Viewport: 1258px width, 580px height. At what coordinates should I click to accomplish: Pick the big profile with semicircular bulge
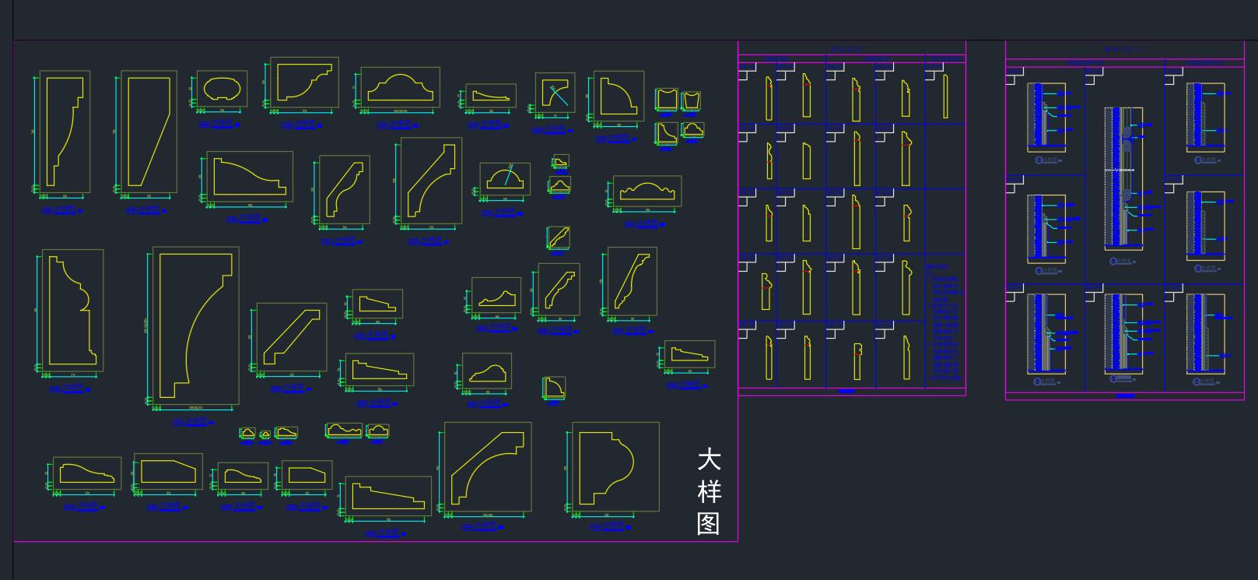tap(607, 469)
